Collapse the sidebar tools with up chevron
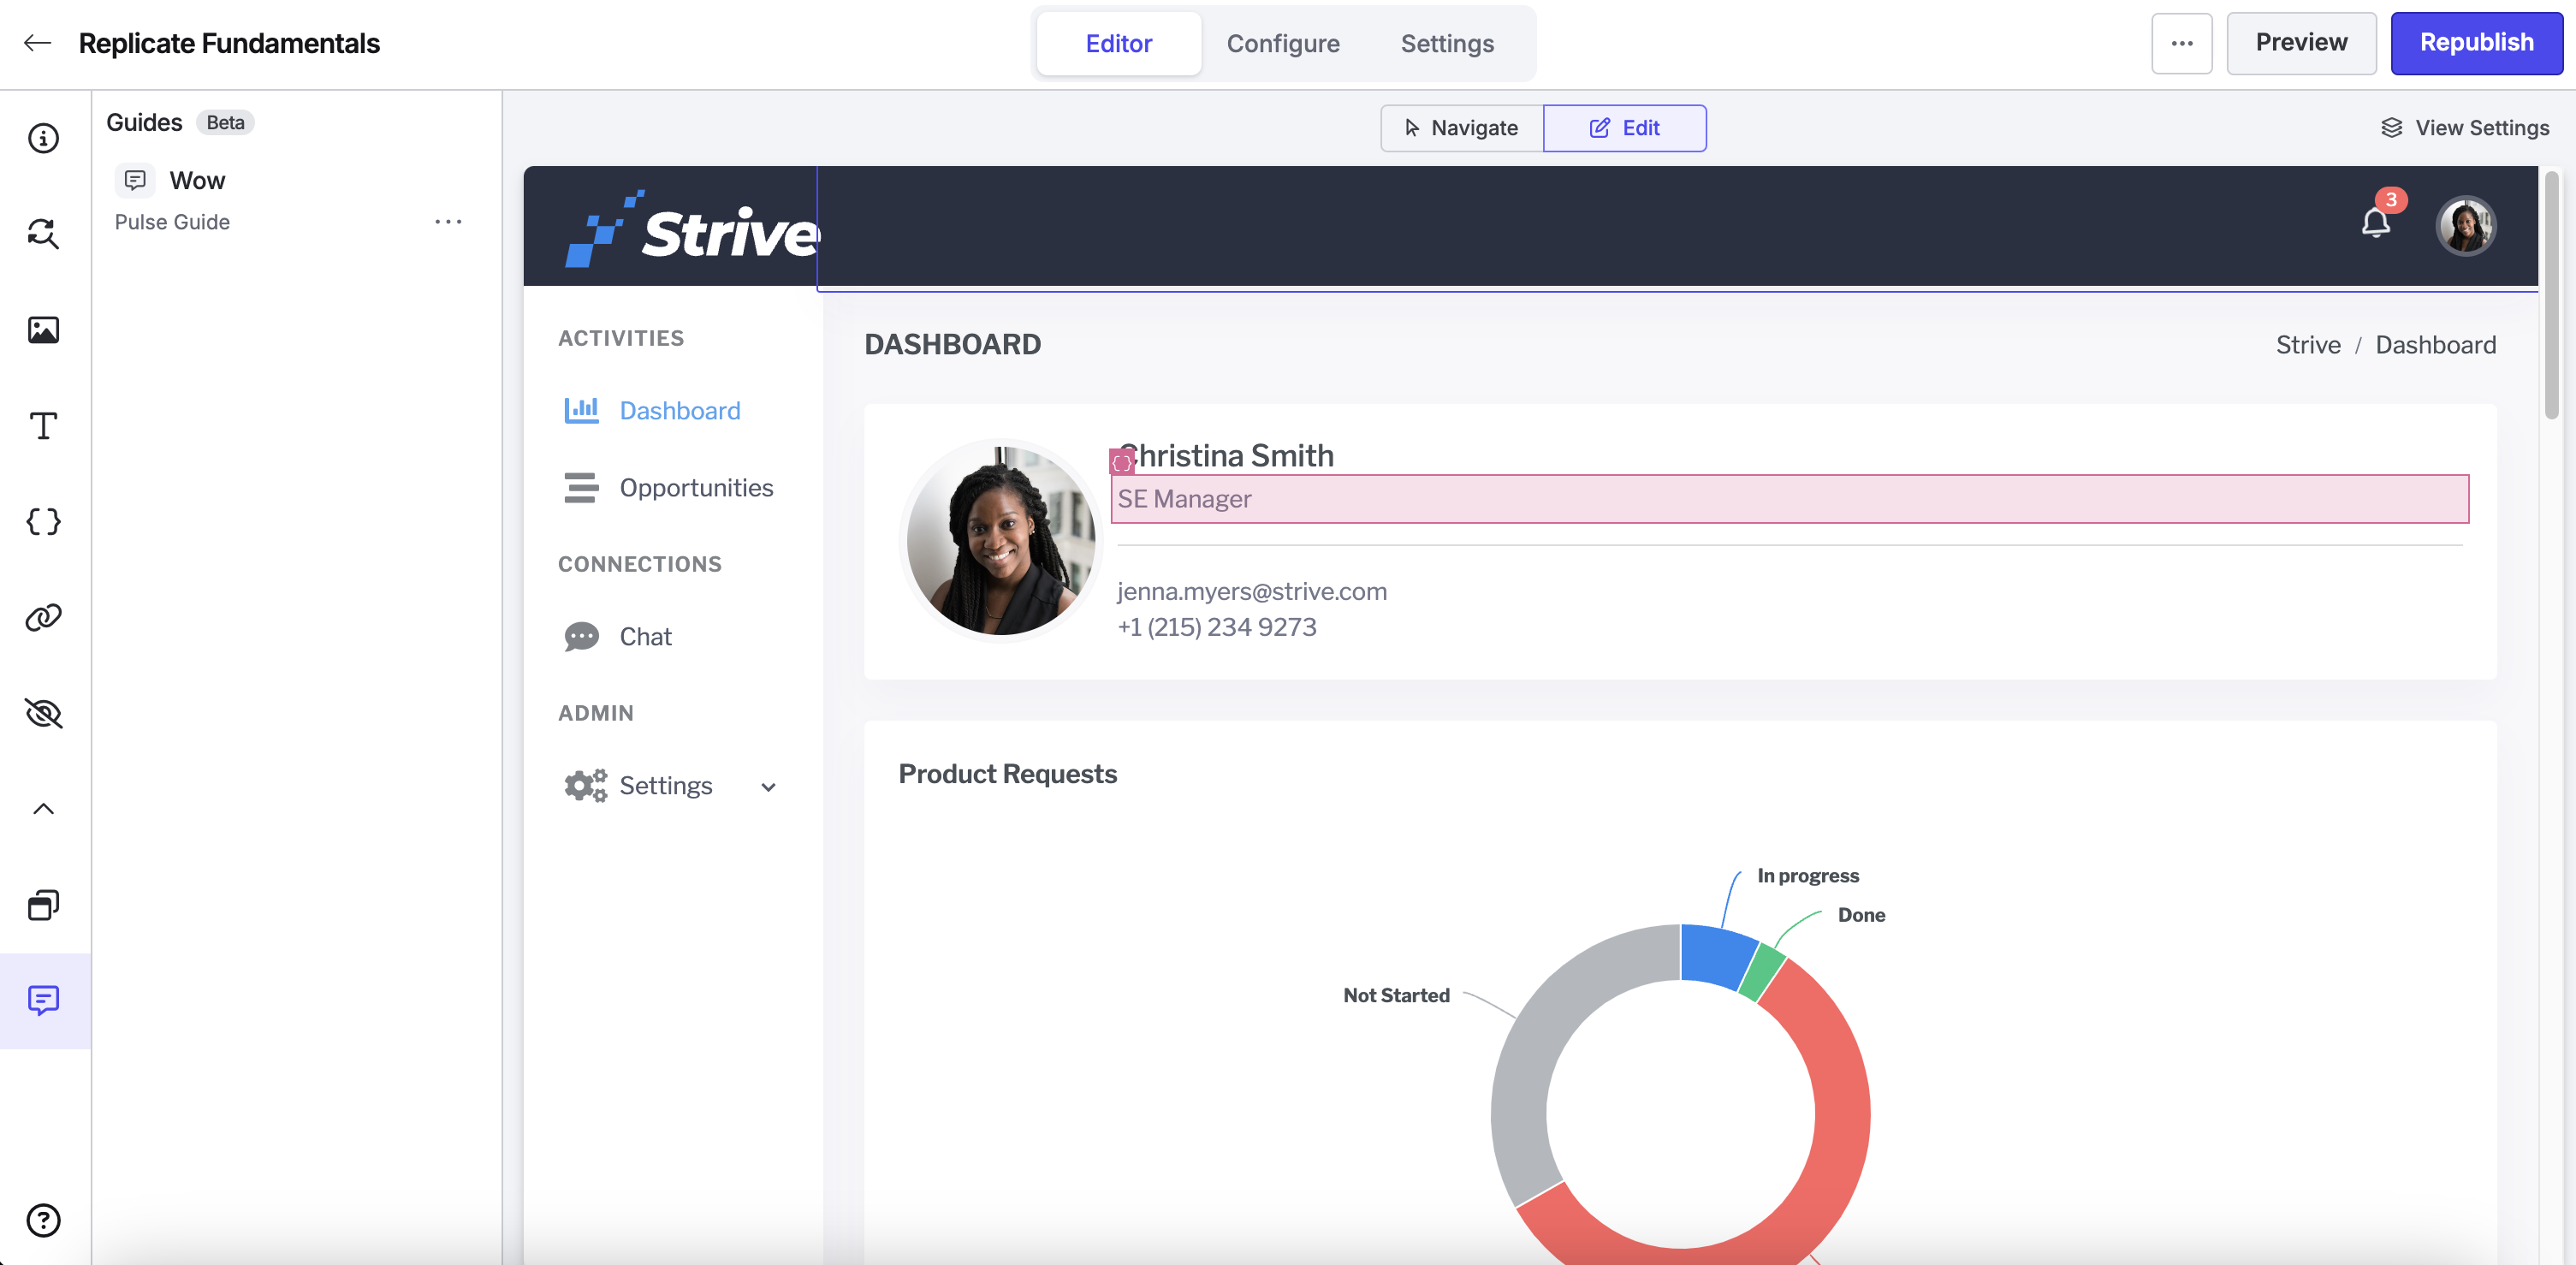This screenshot has width=2576, height=1265. (x=43, y=809)
